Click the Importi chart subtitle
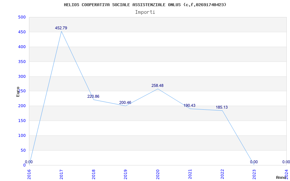Image resolution: width=290 pixels, height=181 pixels. pyautogui.click(x=145, y=12)
